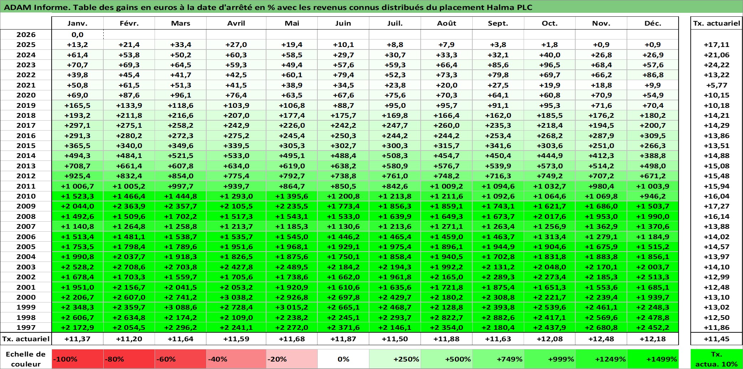Screen dimensions: 743x369
Task: Click the Nov. column header
Action: (x=601, y=23)
